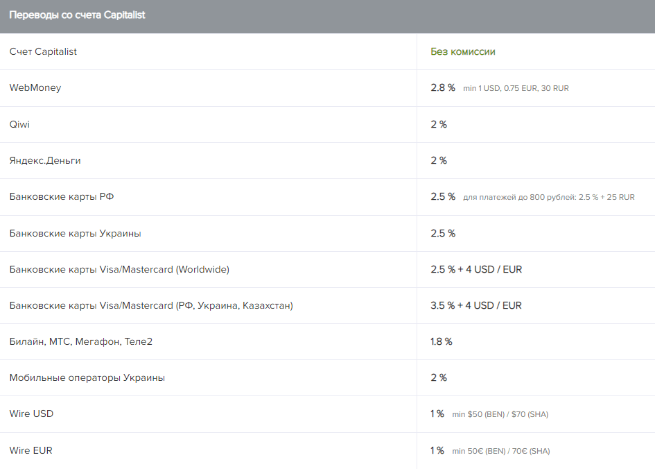Select the 'Банковские карты Украины' label
The width and height of the screenshot is (655, 469).
click(x=75, y=234)
